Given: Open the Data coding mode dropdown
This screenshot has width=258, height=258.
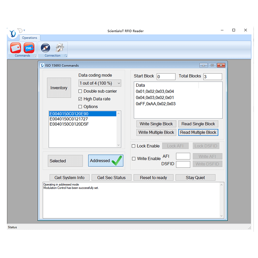Looking at the screenshot, I should (100, 83).
